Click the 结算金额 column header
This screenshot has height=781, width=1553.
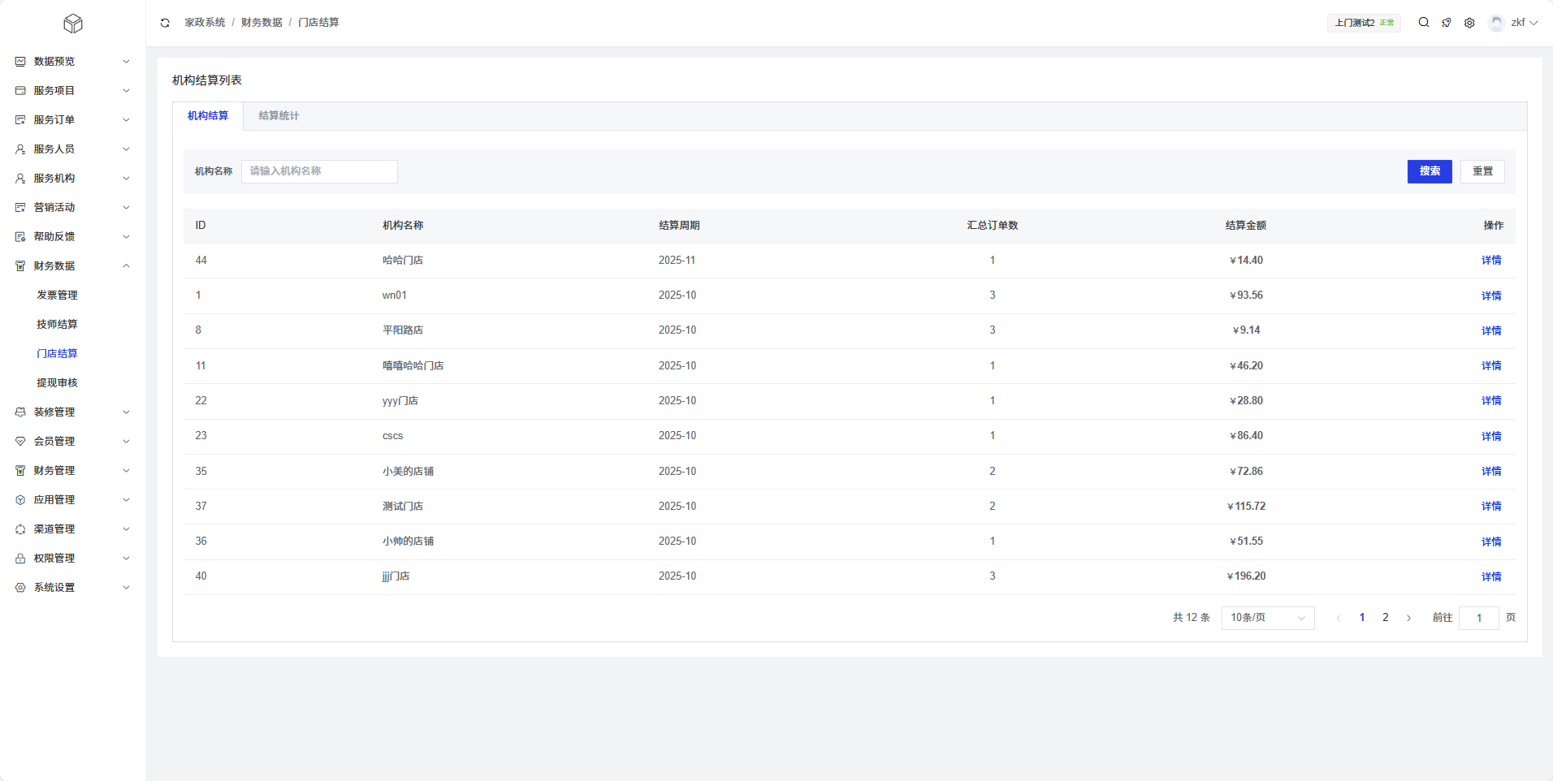[x=1246, y=226]
